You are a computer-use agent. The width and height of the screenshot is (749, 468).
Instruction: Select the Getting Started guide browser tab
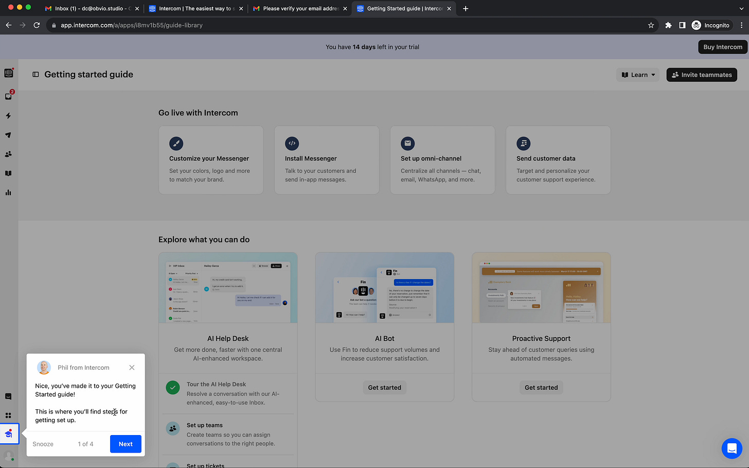pyautogui.click(x=404, y=9)
